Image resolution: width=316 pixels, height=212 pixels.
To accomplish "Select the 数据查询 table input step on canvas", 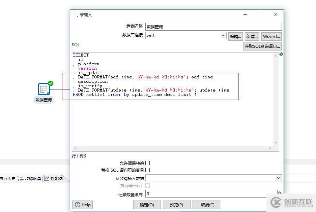I will point(43,89).
